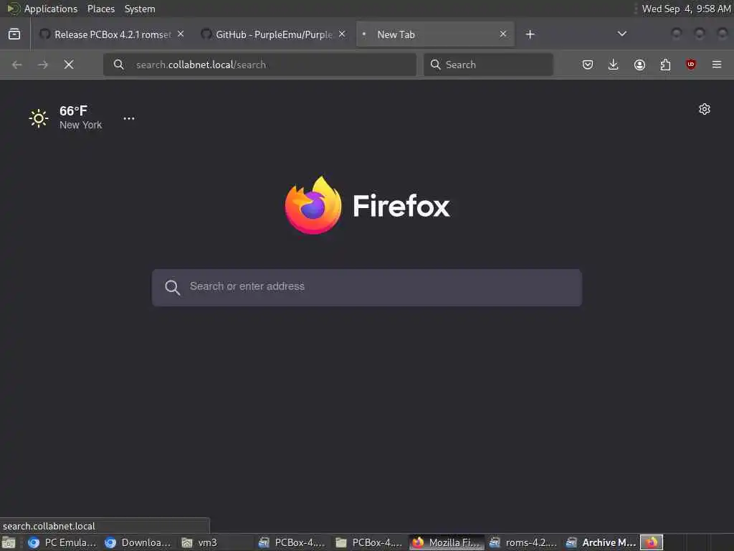Switch to Archive M... taskbar window
Viewport: 734px width, 551px height.
[601, 542]
